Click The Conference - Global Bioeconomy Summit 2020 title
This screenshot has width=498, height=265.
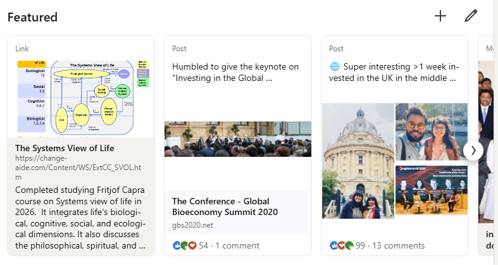pos(225,206)
